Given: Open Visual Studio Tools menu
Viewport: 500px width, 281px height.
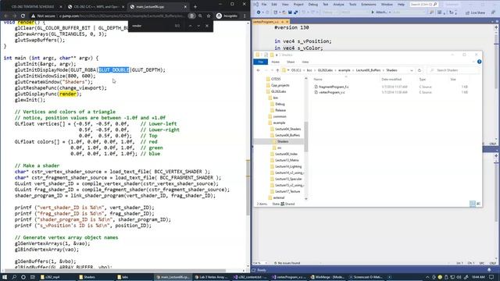Looking at the screenshot, I should tap(352, 5).
